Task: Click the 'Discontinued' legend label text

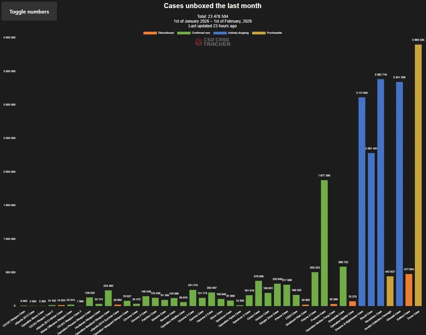Action: [166, 33]
